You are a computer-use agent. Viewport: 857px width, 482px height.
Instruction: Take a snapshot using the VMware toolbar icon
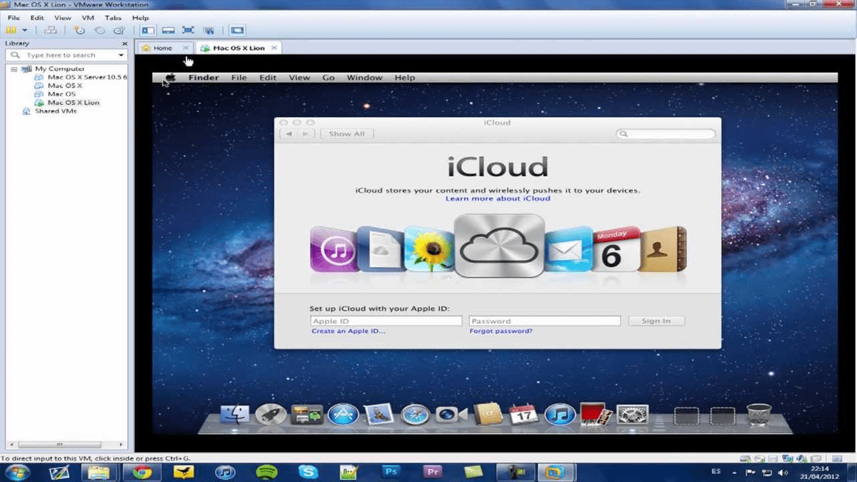pyautogui.click(x=81, y=30)
